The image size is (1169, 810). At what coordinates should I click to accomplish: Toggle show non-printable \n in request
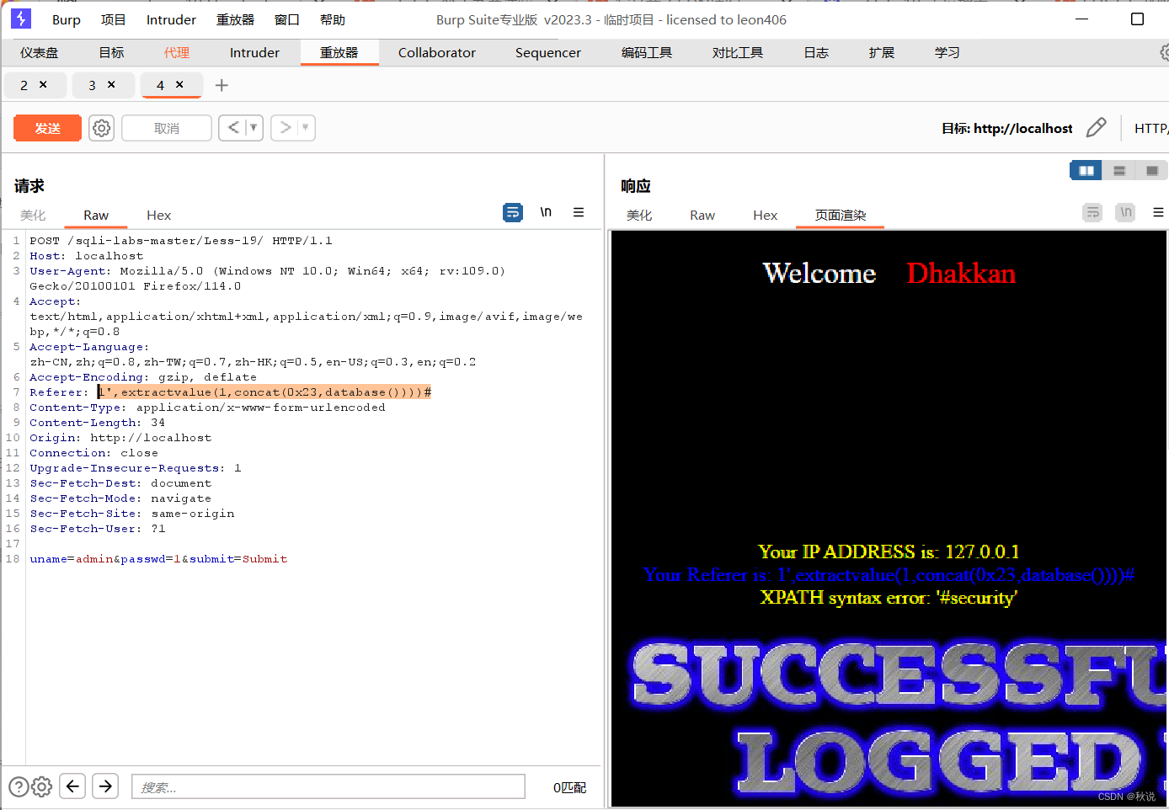546,212
